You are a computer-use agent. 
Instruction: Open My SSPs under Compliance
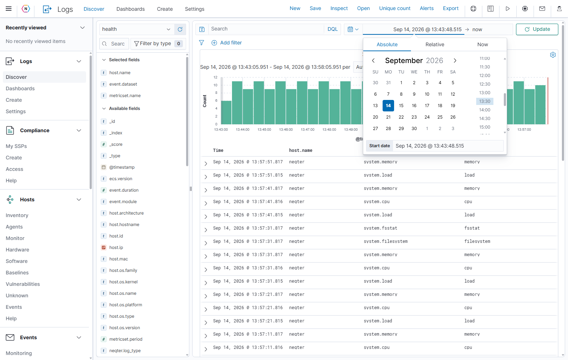[16, 146]
